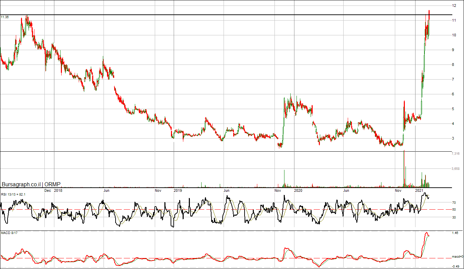Viewport: 464px width, 269px height.
Task: Click the 2021 year label
Action: (419, 190)
